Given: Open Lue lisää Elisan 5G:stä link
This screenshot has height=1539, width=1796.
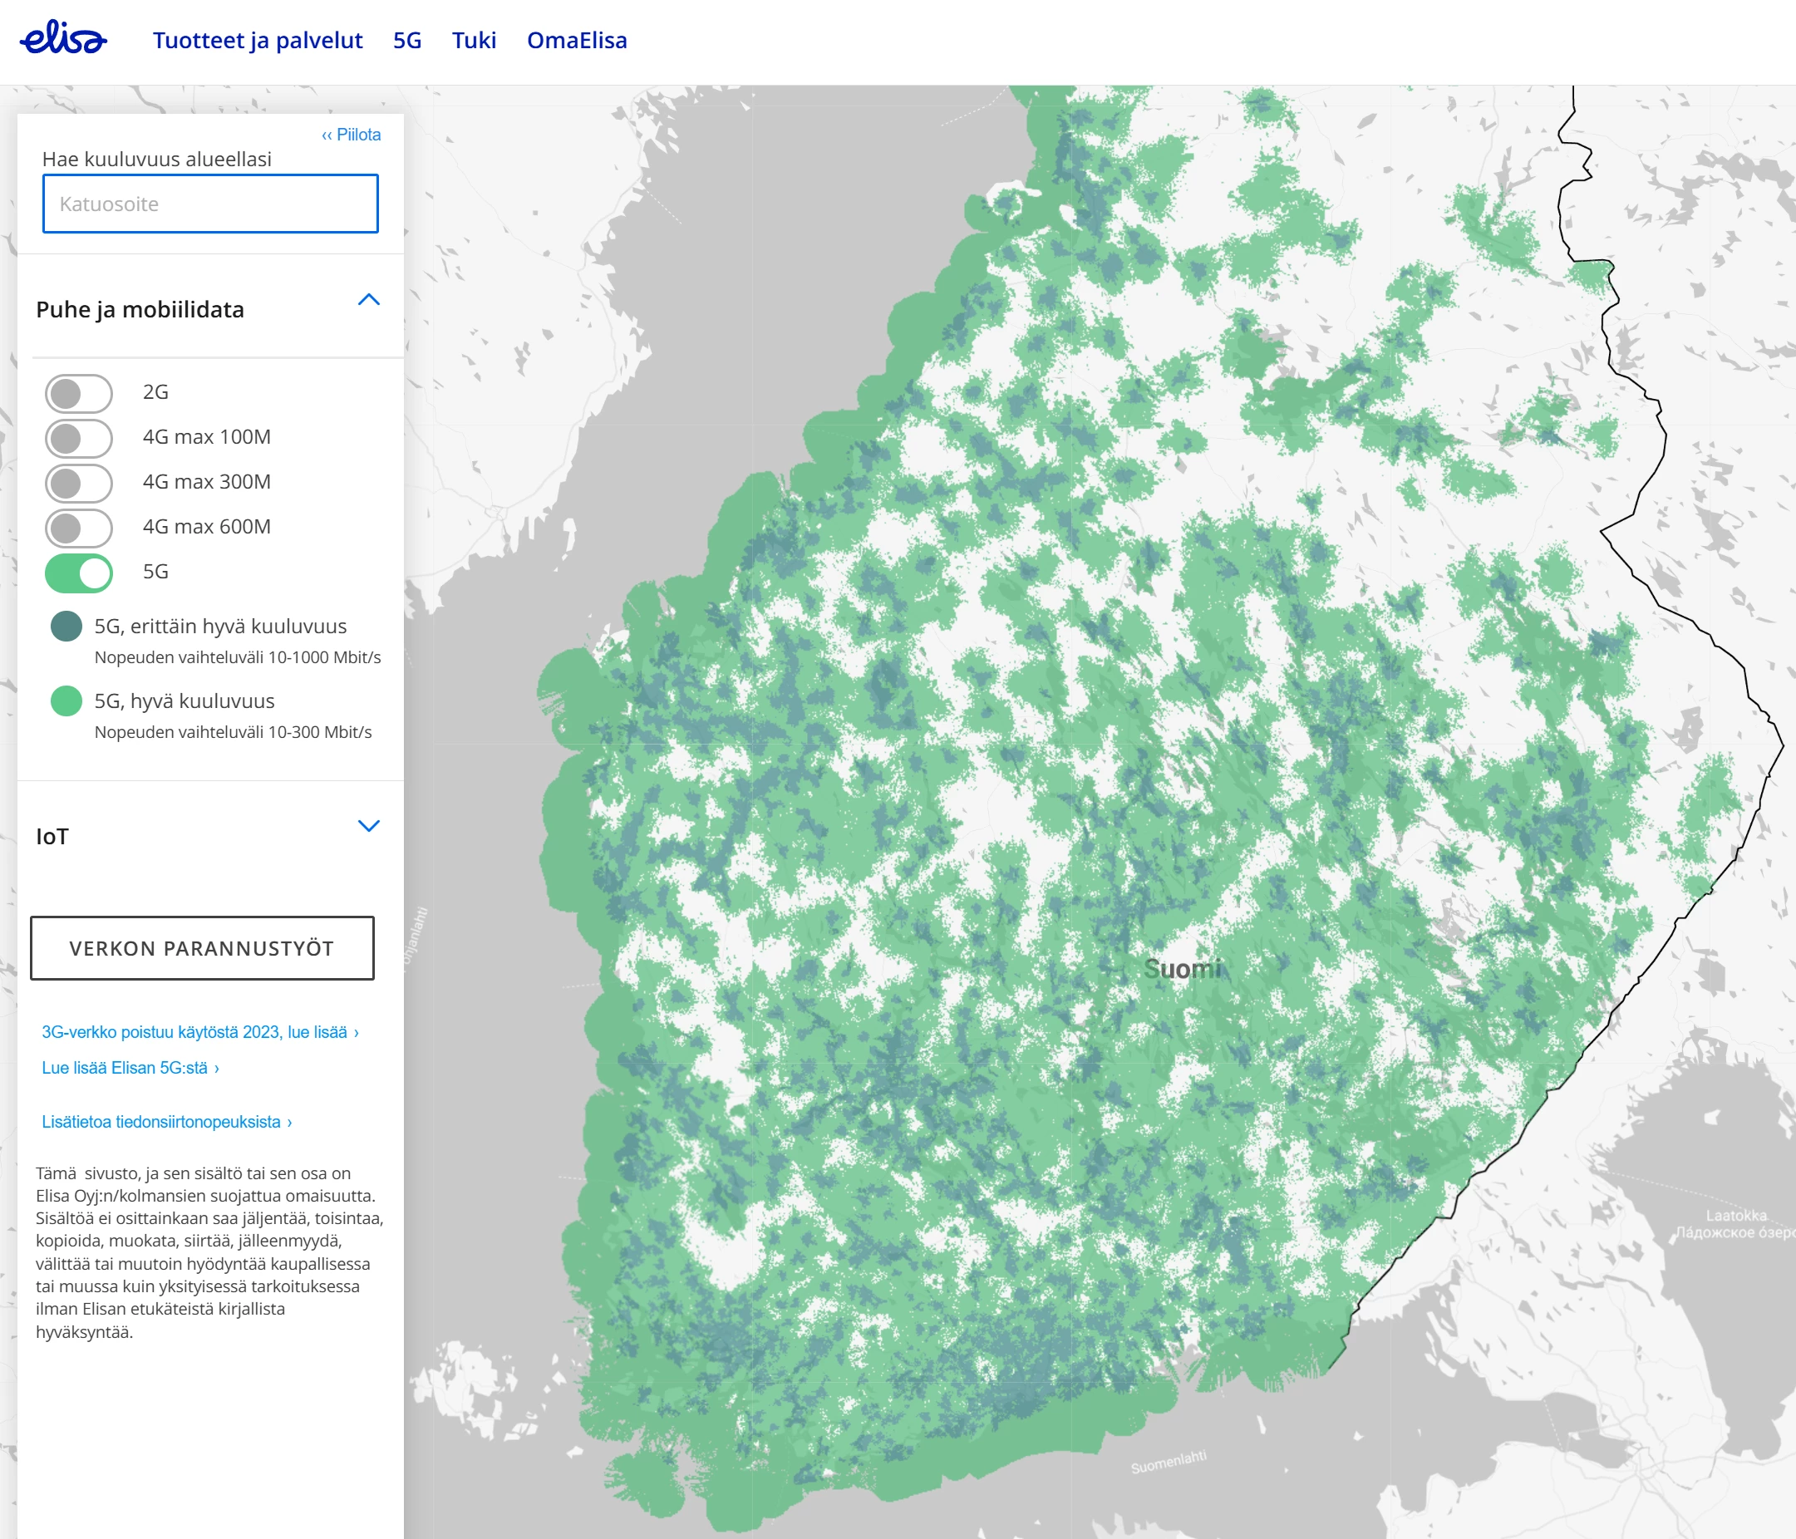Looking at the screenshot, I should pos(130,1068).
